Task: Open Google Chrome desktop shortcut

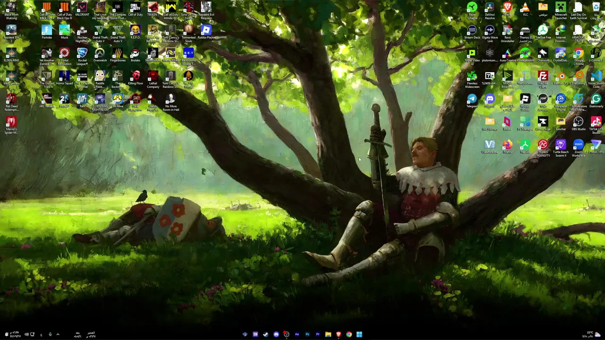Action: pos(579,56)
